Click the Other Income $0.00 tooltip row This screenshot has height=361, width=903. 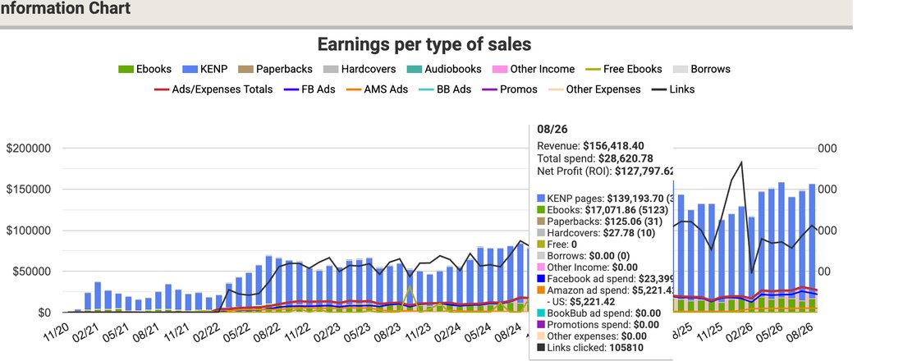click(588, 267)
